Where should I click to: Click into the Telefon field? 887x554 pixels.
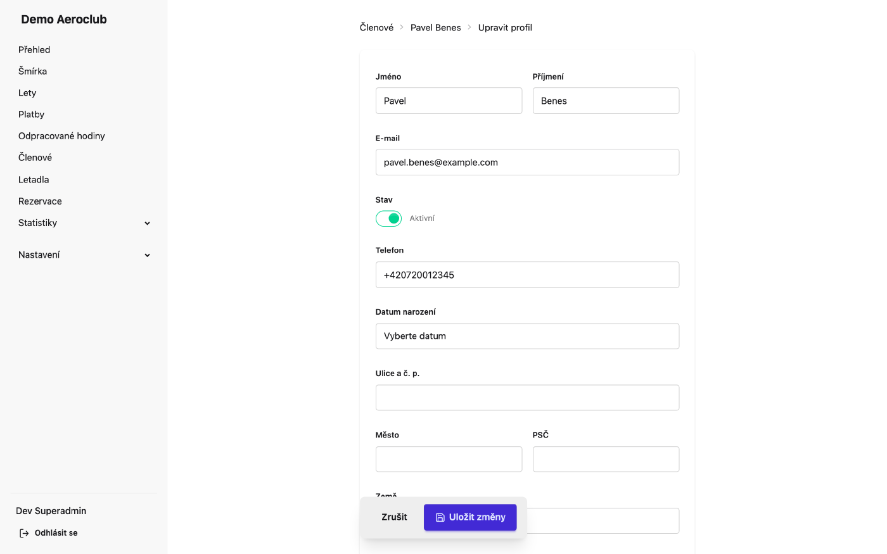tap(527, 275)
